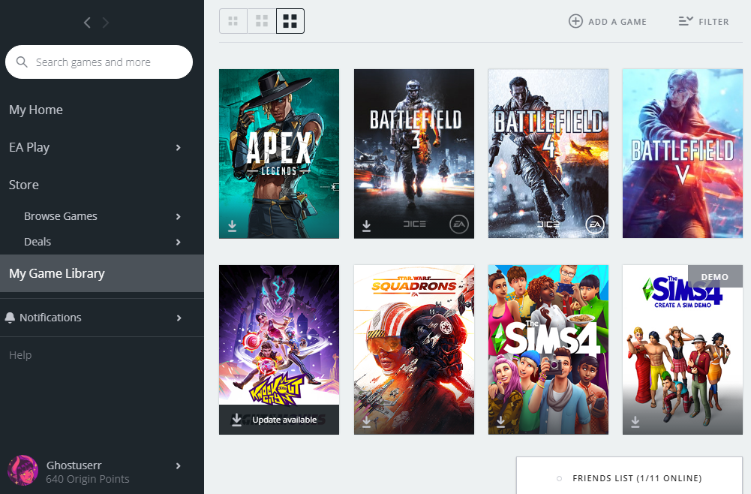The width and height of the screenshot is (751, 494).
Task: Expand the Deals chevron
Action: 178,242
